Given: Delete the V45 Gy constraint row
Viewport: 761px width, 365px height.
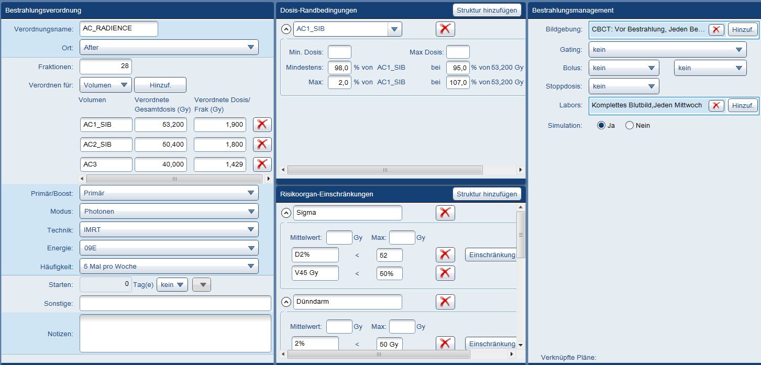Looking at the screenshot, I should click(445, 273).
